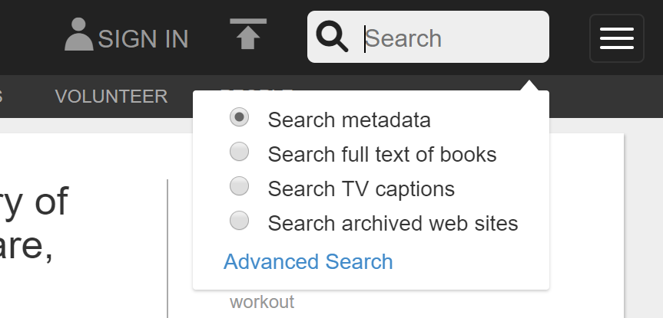Open the VOLUNTEER navigation item
Screen dimensions: 663x318
[111, 97]
